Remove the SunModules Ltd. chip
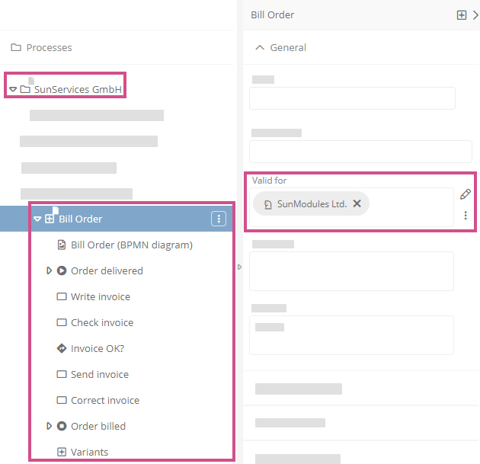The height and width of the screenshot is (464, 480). 357,203
